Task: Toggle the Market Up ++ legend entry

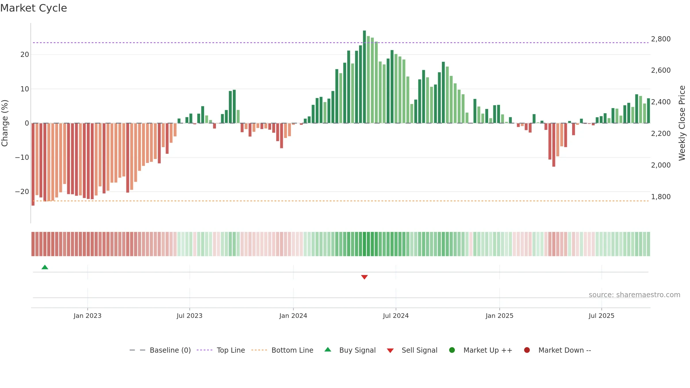Action: point(480,350)
